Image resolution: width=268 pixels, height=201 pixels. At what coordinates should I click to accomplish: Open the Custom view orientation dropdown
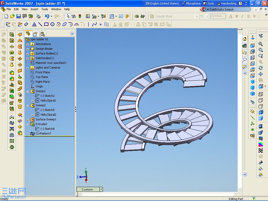(x=101, y=189)
